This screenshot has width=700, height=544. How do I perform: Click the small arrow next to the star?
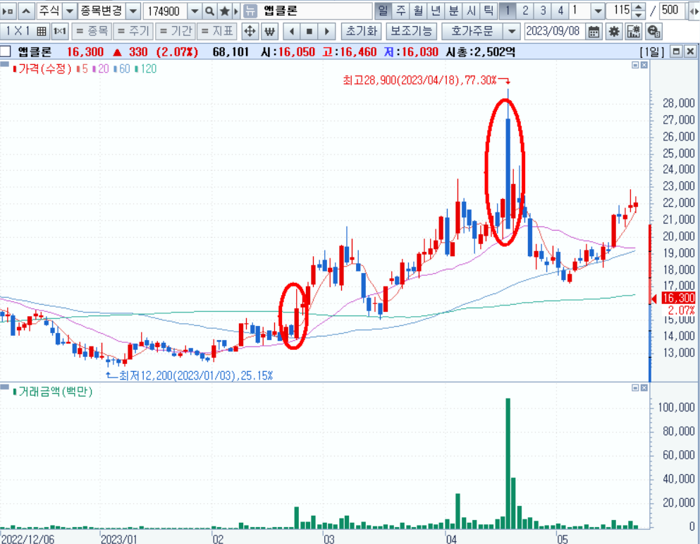237,11
